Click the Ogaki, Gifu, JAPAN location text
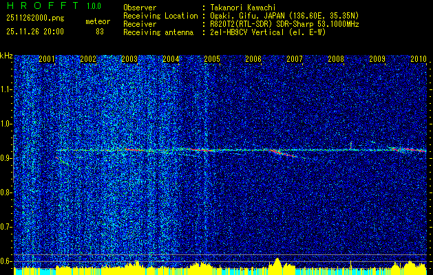This screenshot has height=275, width=433. click(x=284, y=16)
